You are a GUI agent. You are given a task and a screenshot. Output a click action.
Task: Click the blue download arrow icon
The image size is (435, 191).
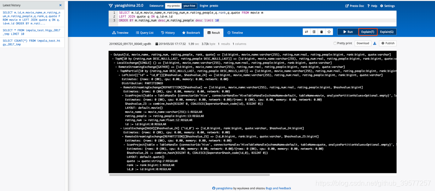pos(375,43)
